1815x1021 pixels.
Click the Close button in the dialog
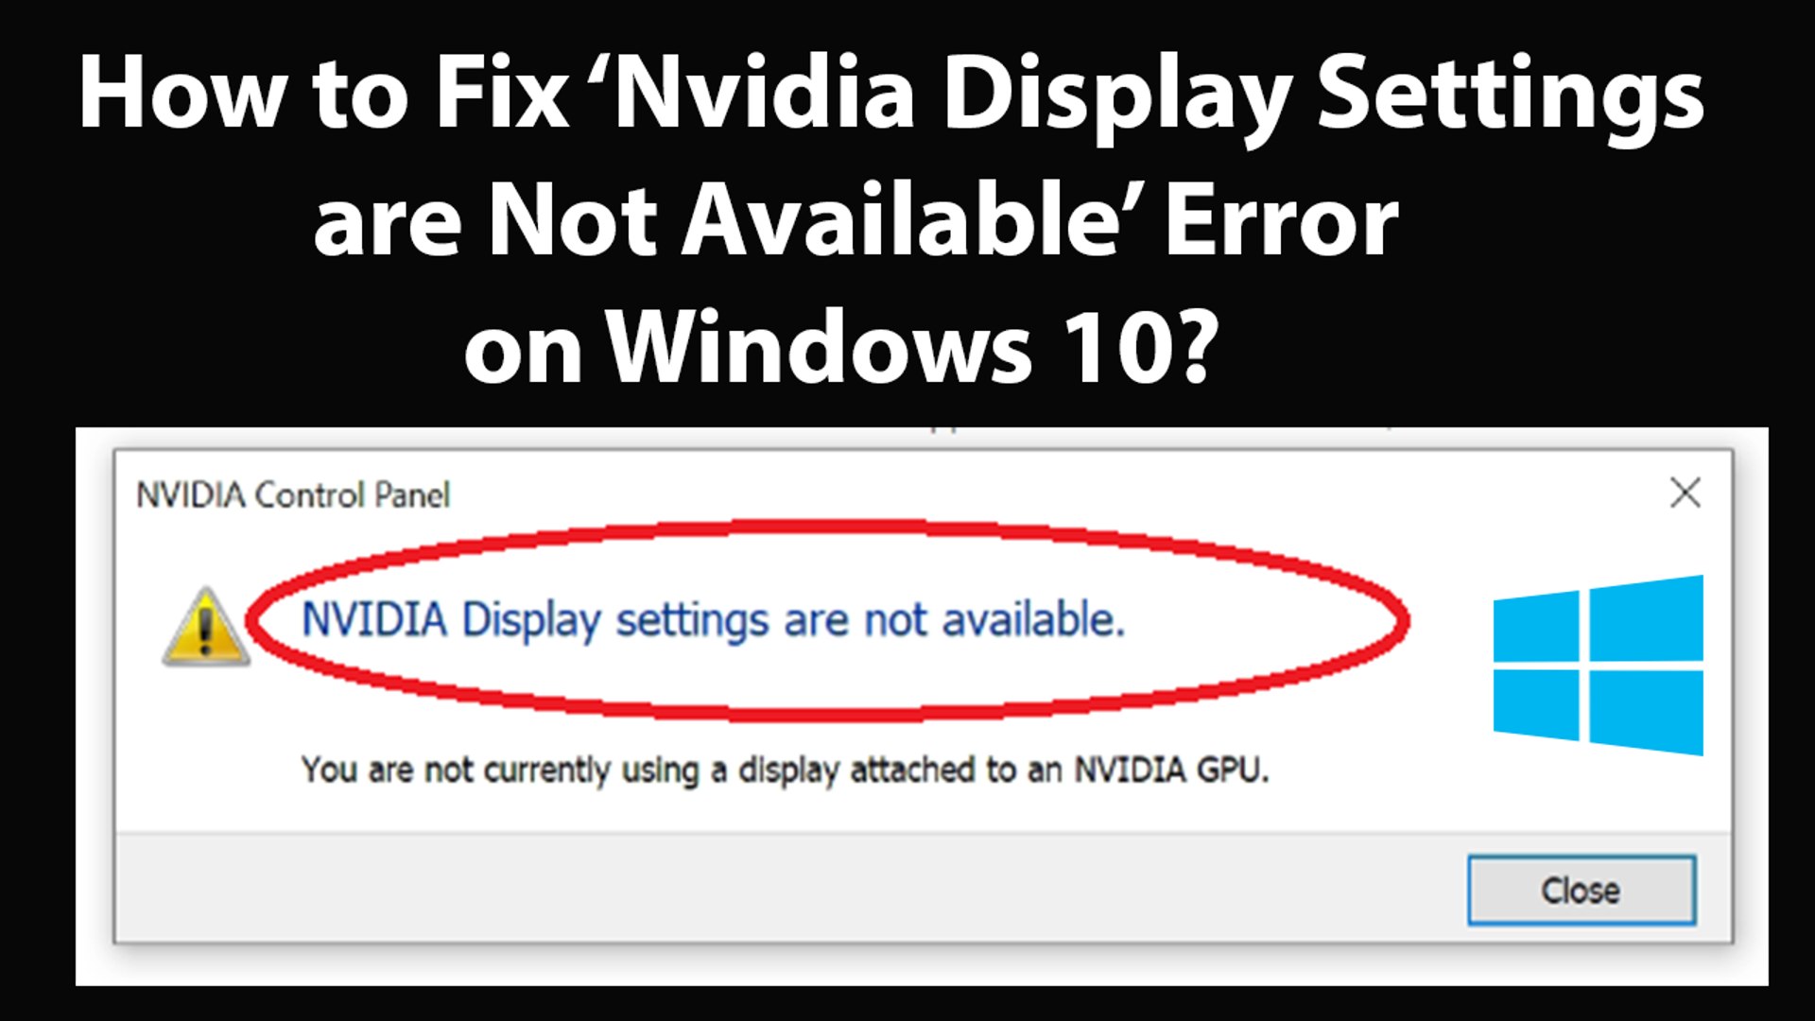1582,890
